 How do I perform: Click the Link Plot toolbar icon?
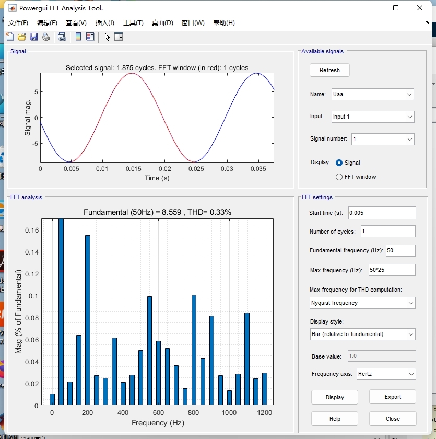click(62, 37)
